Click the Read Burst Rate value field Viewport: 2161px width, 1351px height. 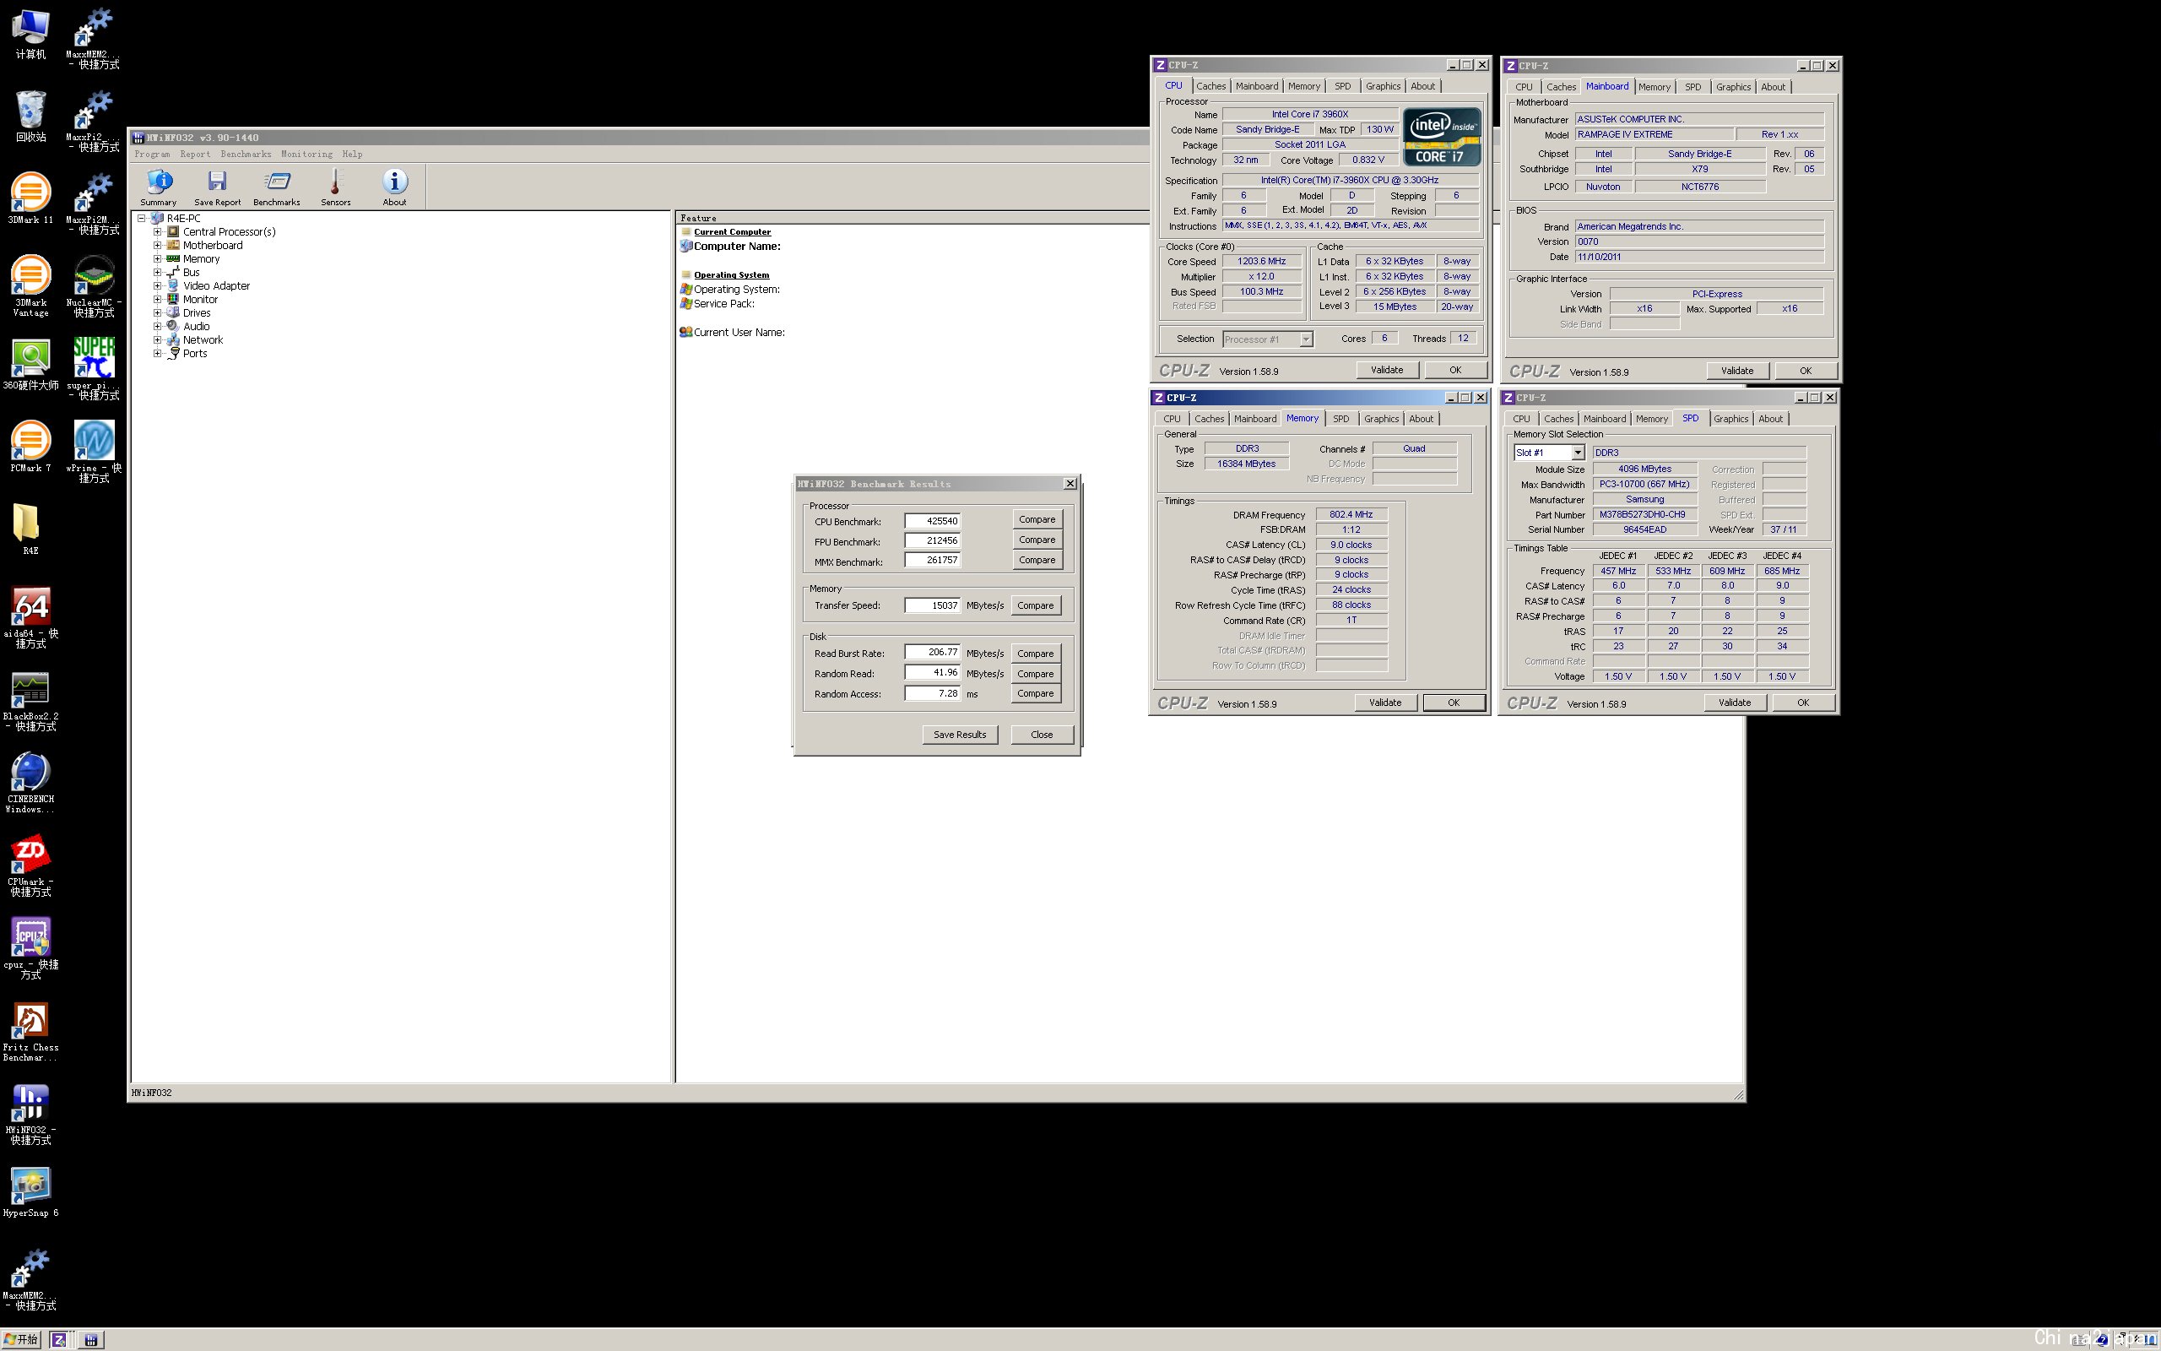click(x=932, y=652)
